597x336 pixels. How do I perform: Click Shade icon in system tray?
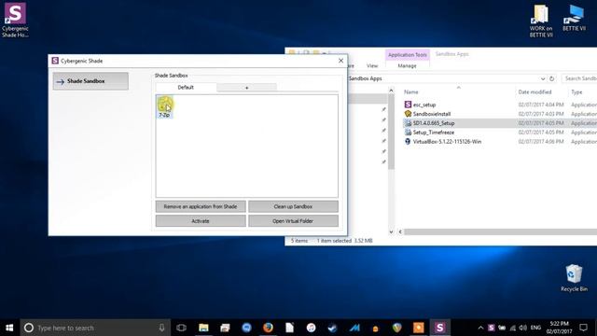(492, 328)
